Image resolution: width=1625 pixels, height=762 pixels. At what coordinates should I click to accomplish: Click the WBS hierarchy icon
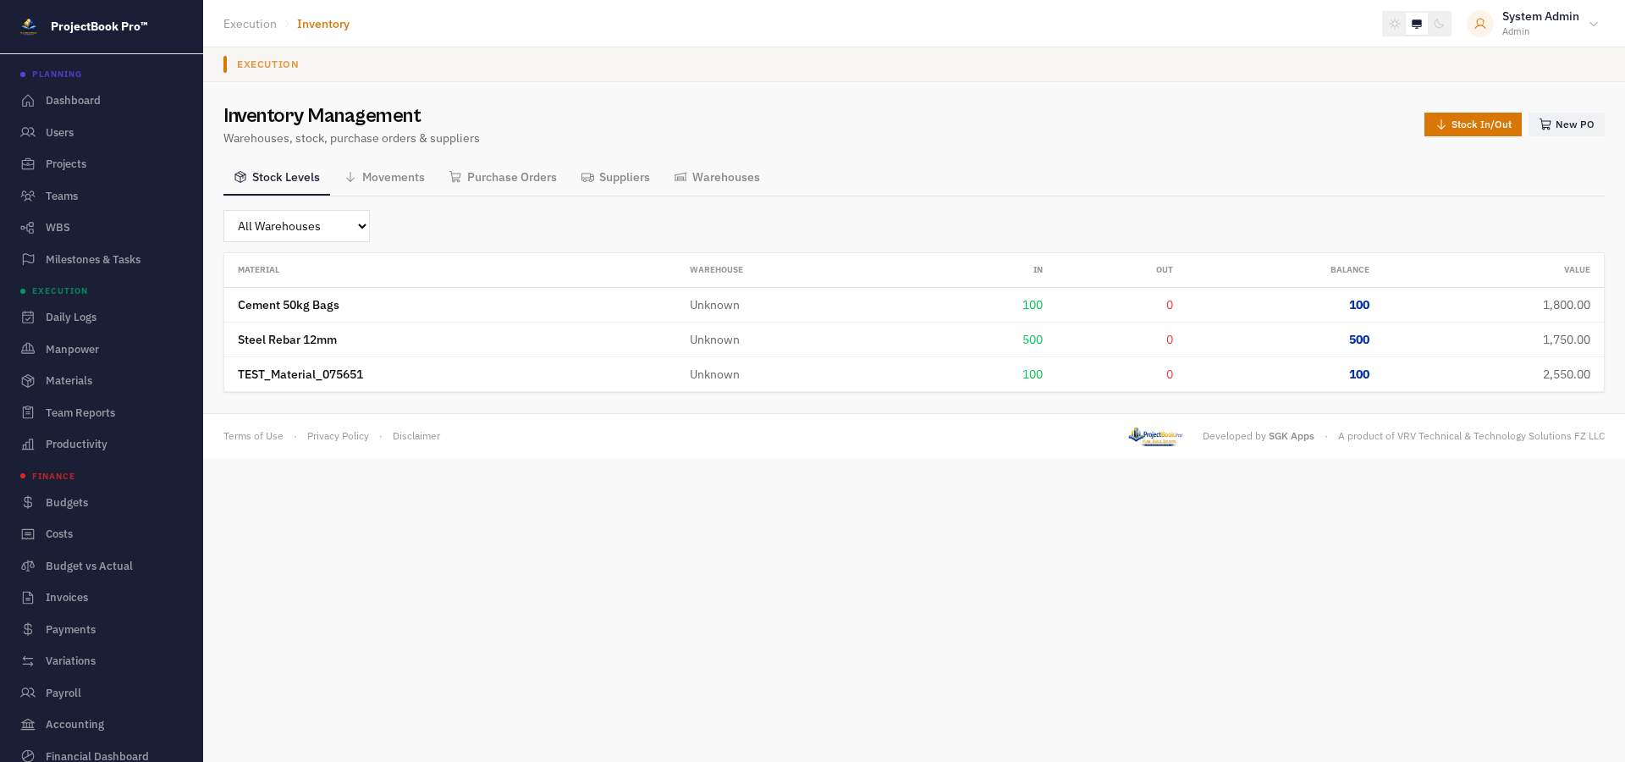[x=28, y=228]
